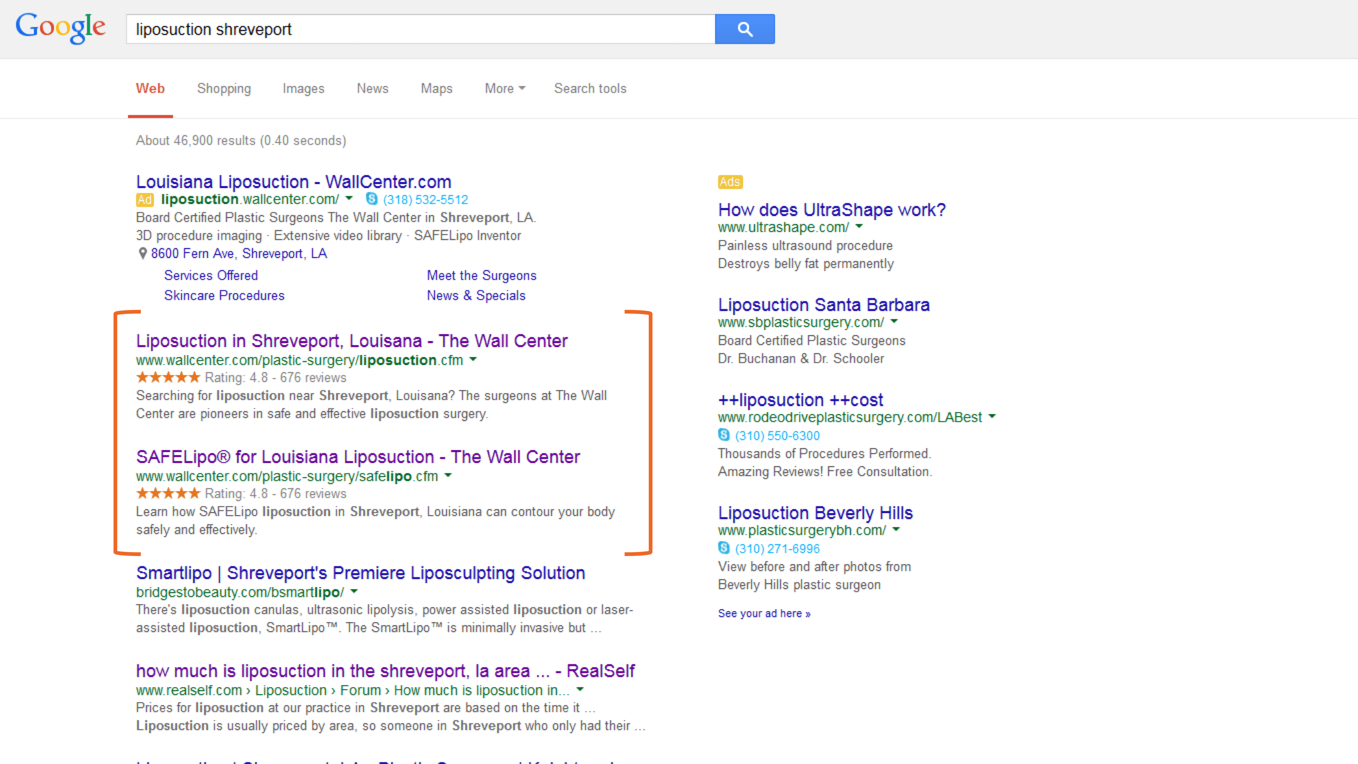Open the 8600 Fern Ave, Shreveport, LA address
1358x764 pixels.
pos(239,254)
